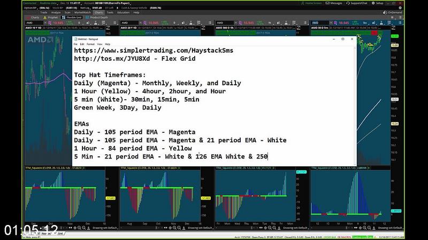The width and height of the screenshot is (428, 240).
Task: Open fourth chart's Drawing set: Default dropdown
Action: 391,228
